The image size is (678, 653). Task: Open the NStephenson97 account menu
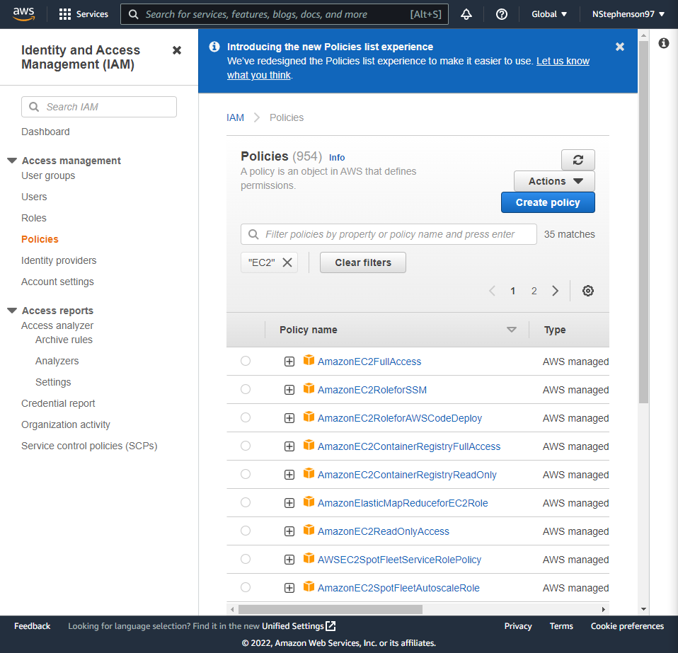coord(628,14)
